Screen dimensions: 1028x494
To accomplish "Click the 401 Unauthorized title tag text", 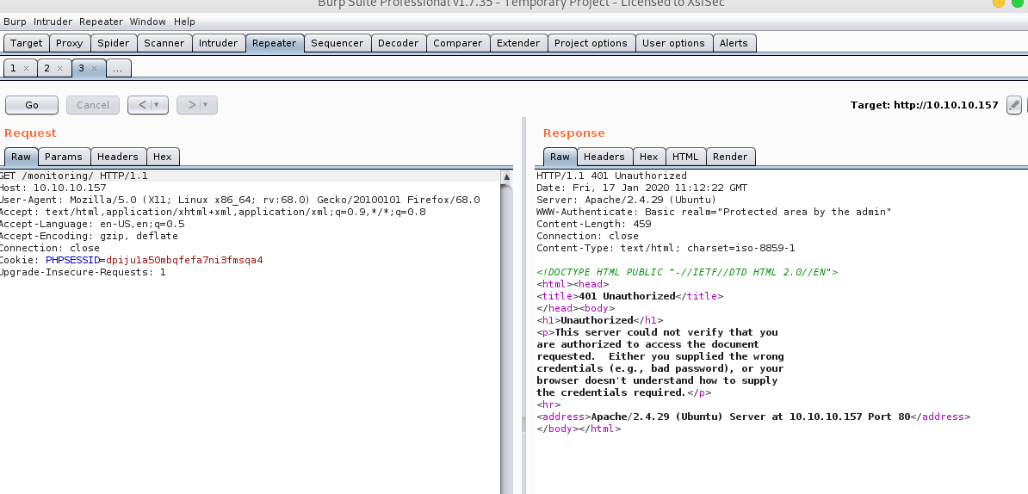I will pyautogui.click(x=628, y=296).
